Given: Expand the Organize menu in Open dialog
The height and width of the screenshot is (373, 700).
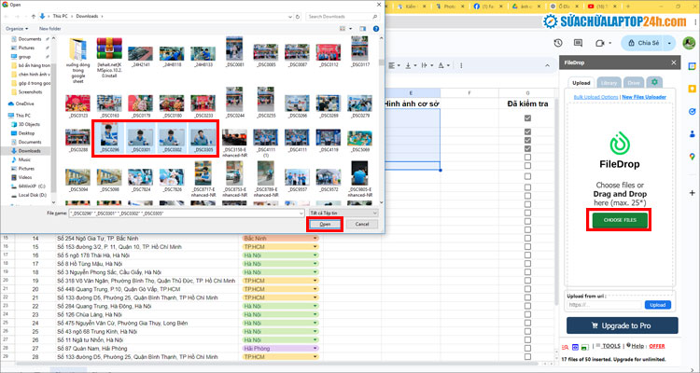Looking at the screenshot, I should point(17,29).
